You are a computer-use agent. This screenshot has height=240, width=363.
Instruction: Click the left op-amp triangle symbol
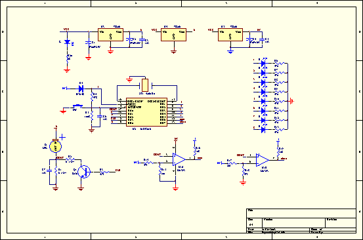pos(179,159)
